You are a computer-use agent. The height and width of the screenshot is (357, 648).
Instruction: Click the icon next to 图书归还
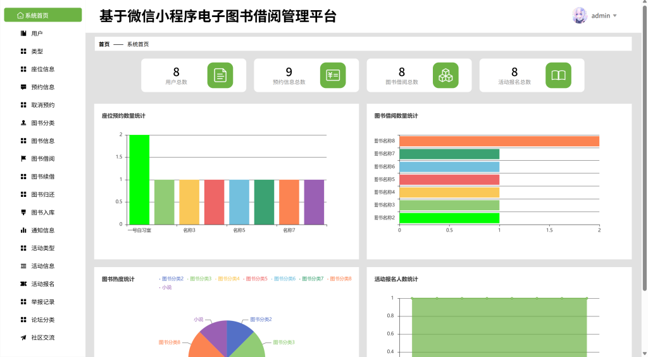click(x=23, y=194)
